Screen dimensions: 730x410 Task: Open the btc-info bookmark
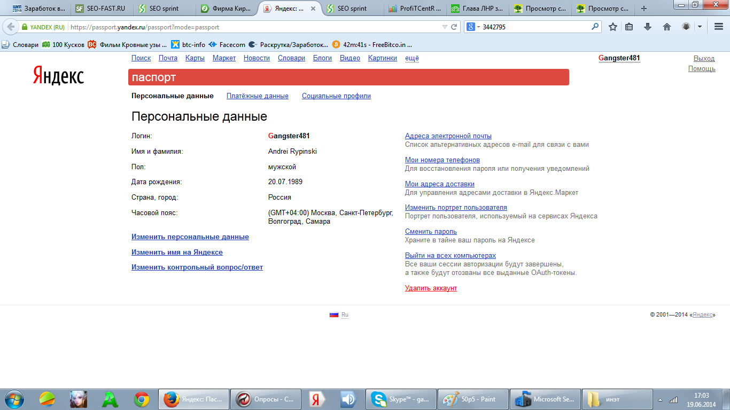188,45
